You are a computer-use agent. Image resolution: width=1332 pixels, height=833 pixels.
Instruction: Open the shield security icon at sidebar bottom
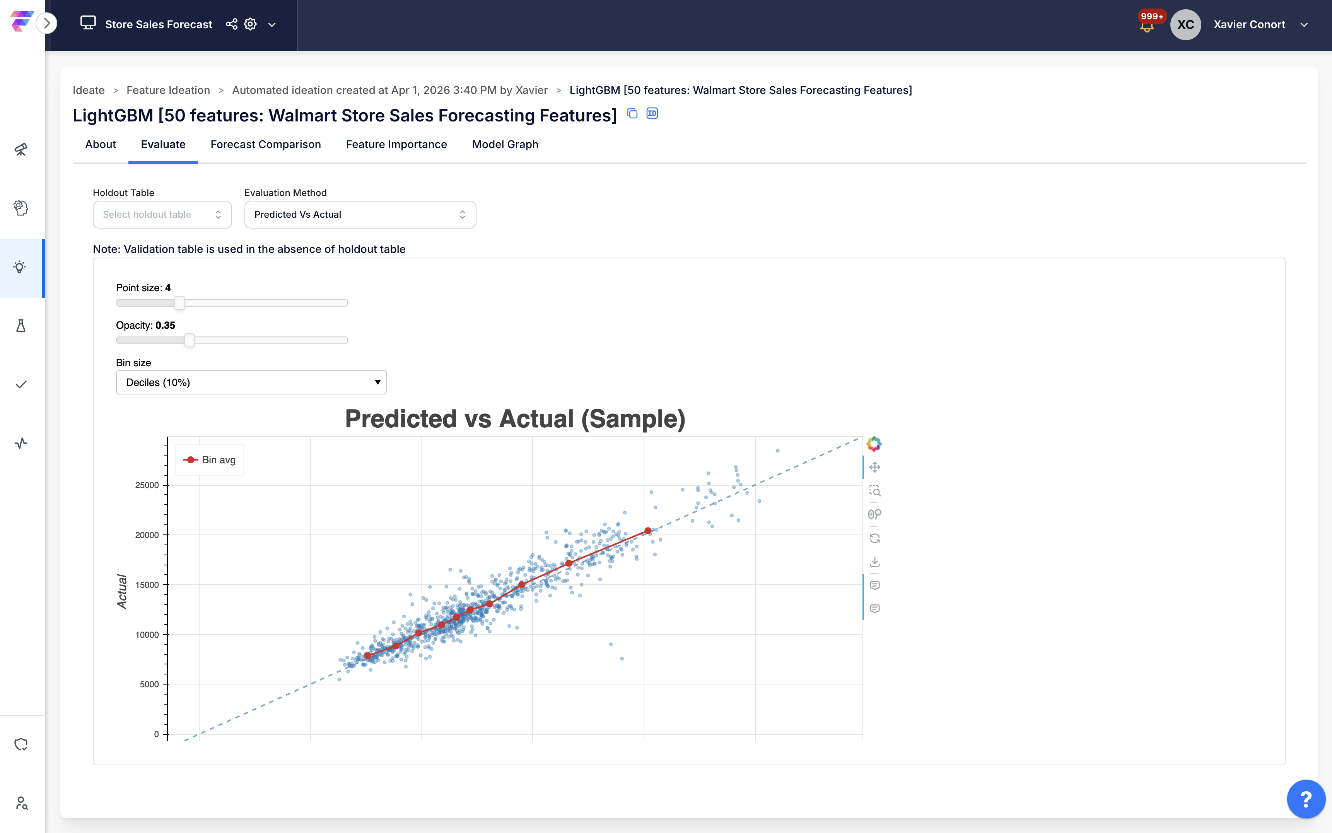21,744
